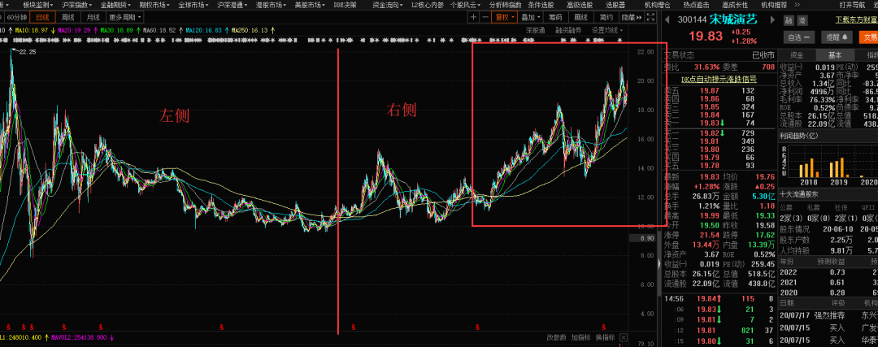This screenshot has height=347, width=878.
Task: Toggle 深股通 overlay
Action: 535,30
